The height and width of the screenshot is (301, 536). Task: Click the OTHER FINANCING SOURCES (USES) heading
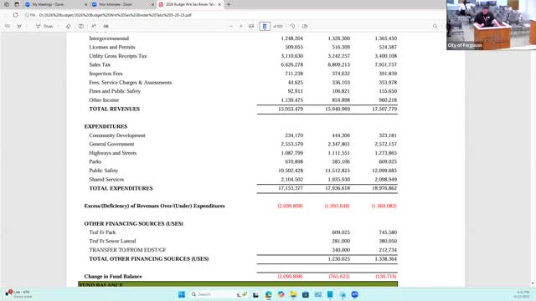(134, 223)
